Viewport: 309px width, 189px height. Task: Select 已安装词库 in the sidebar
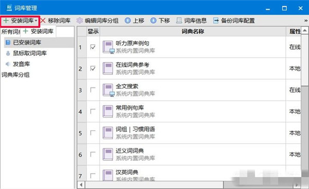tap(39, 43)
